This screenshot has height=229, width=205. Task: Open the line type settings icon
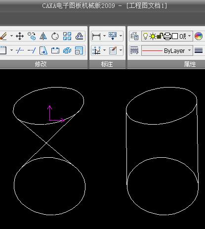click(x=134, y=50)
